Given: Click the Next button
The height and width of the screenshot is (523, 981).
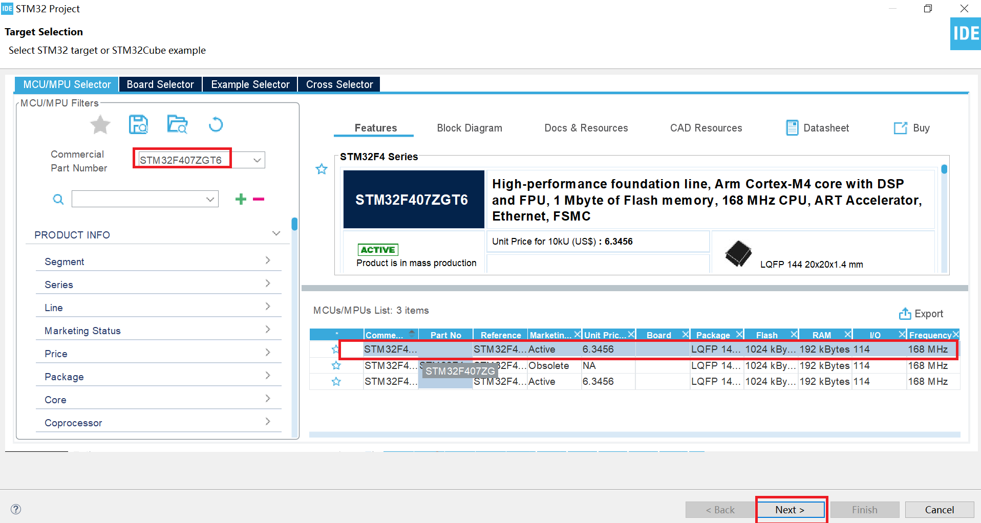Looking at the screenshot, I should [x=791, y=510].
